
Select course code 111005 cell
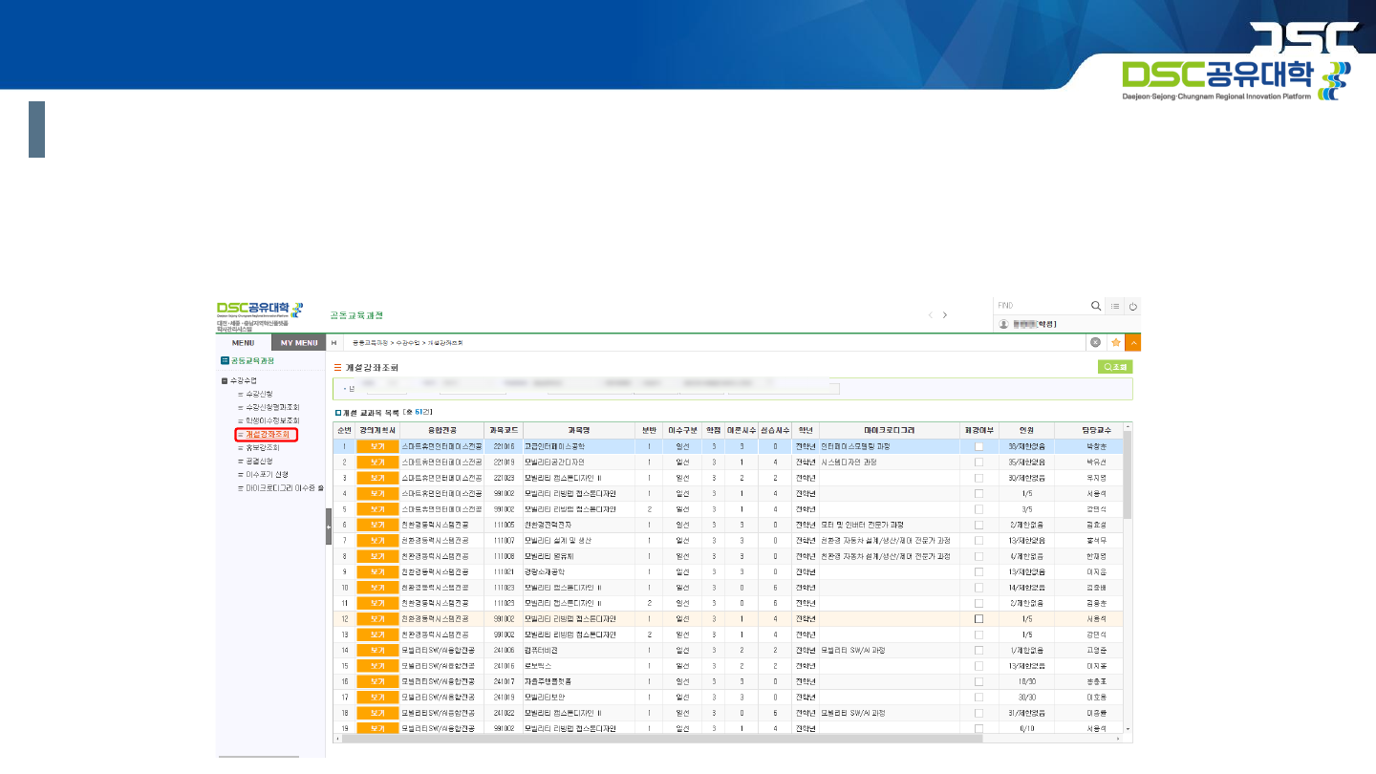coord(504,525)
